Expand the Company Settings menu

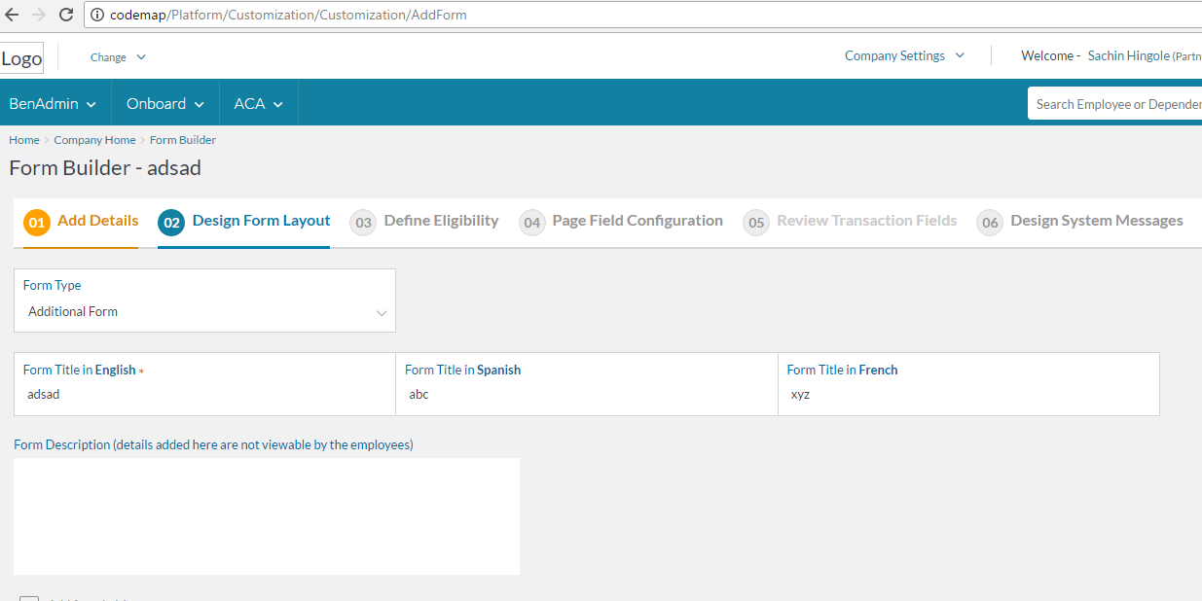pyautogui.click(x=904, y=56)
